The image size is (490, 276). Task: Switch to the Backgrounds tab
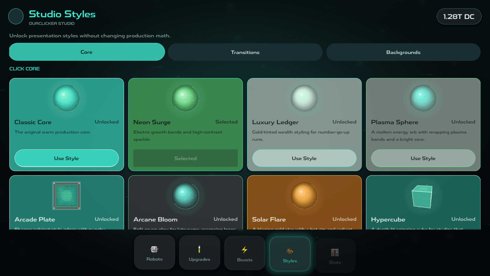point(403,52)
